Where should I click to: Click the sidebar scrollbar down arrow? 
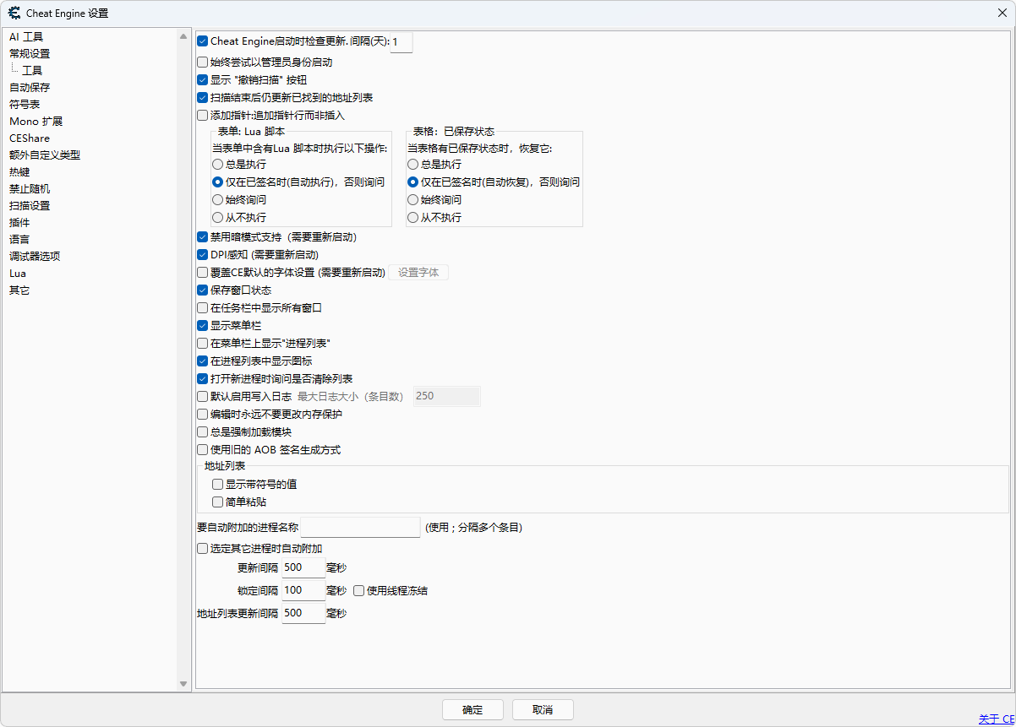pos(183,683)
